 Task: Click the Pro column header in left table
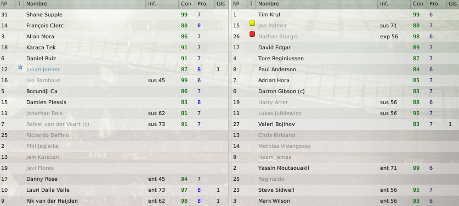coord(202,4)
